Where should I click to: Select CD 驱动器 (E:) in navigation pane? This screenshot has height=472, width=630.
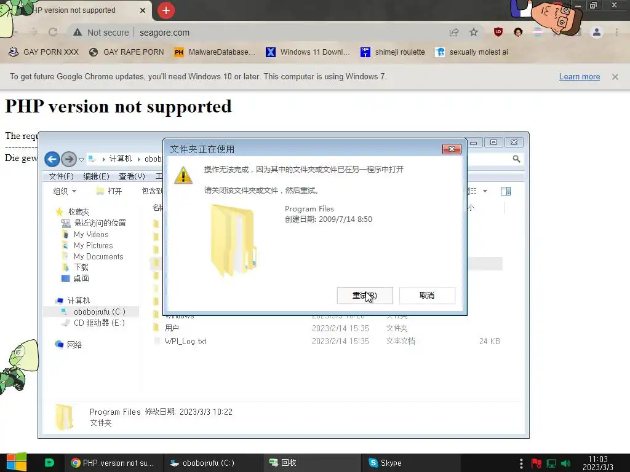pos(94,323)
